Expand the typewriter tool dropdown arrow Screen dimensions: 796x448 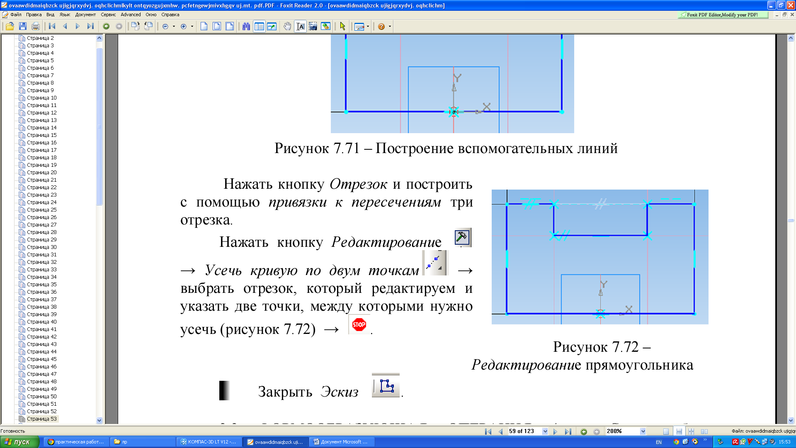[x=368, y=26]
